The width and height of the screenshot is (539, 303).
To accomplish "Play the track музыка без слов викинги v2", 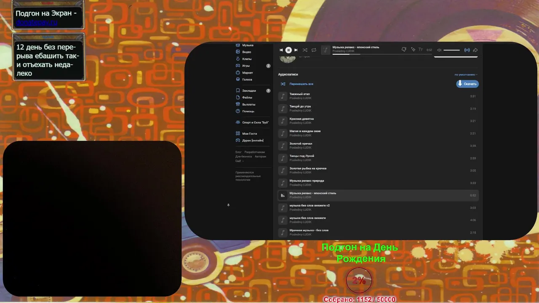I will (x=378, y=207).
